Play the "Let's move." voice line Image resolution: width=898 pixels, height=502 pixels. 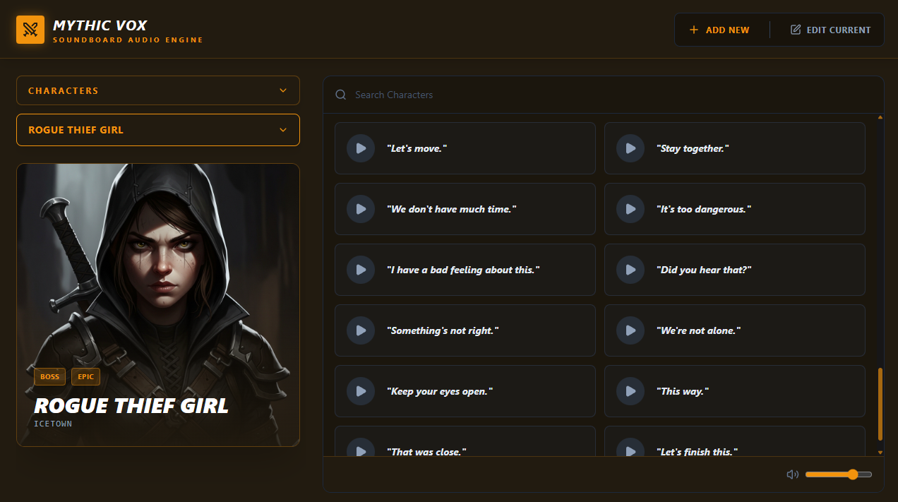point(361,148)
